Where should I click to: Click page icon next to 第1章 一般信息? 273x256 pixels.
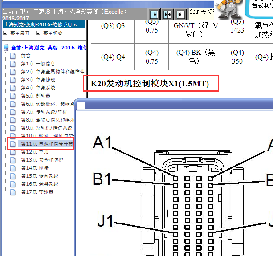click(13, 64)
